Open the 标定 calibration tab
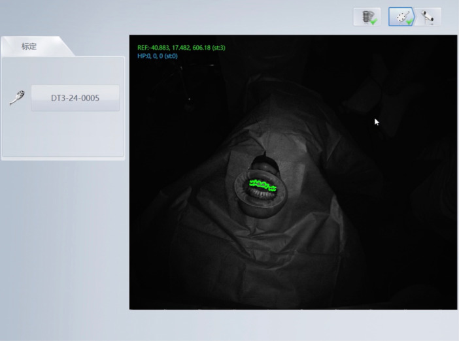This screenshot has width=459, height=341. pyautogui.click(x=29, y=46)
